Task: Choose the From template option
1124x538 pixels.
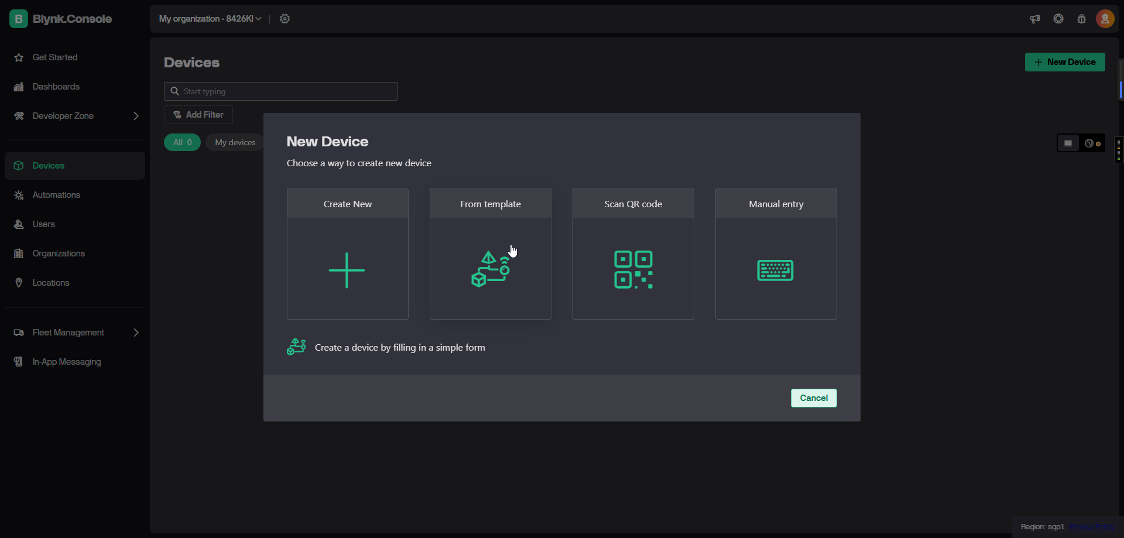Action: 491,254
